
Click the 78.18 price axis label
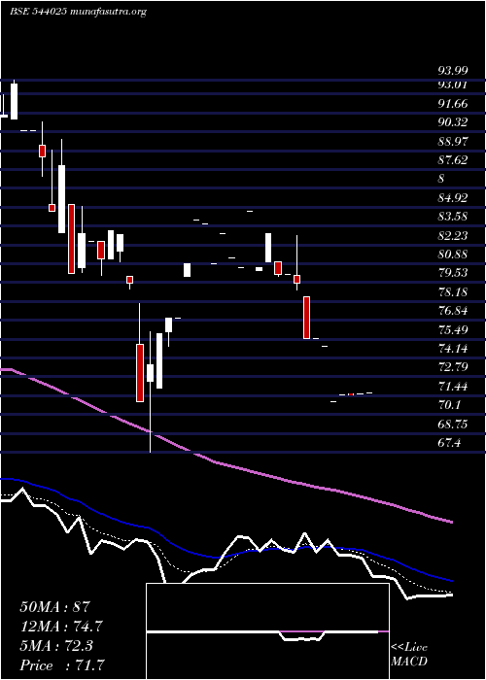pyautogui.click(x=453, y=291)
